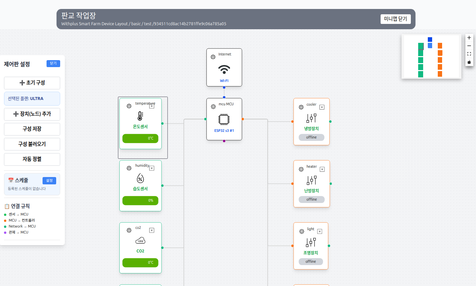Screen dimensions: 476x286
Task: Fit view using the fullscreen control
Action: click(469, 54)
